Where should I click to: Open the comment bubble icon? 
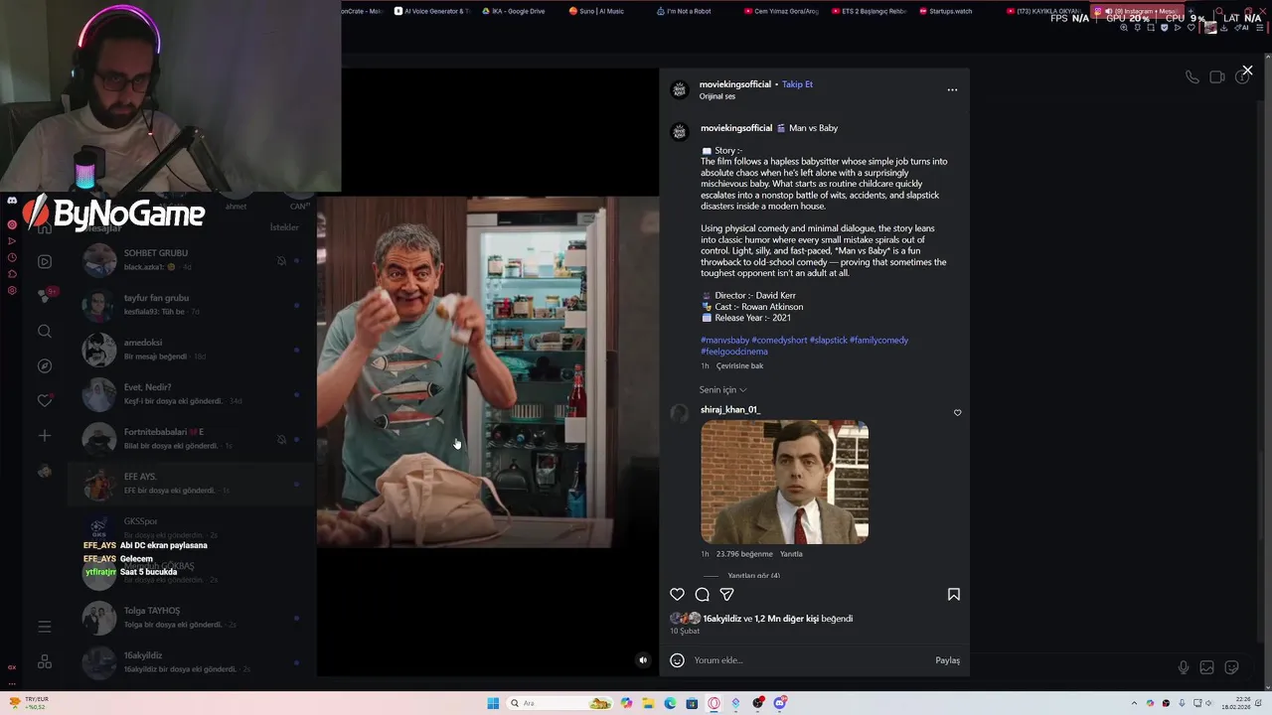coord(702,594)
